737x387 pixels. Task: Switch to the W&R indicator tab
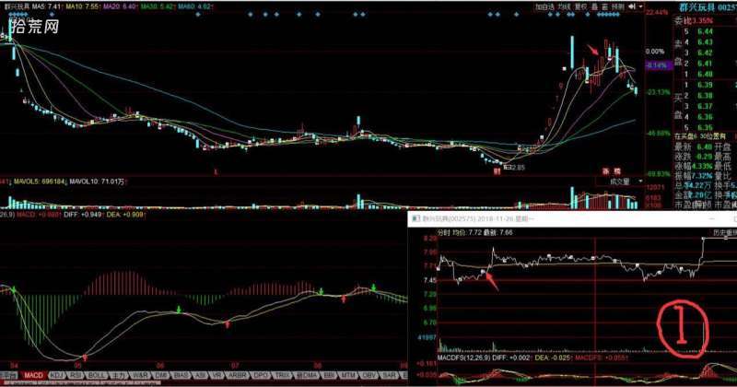coord(140,375)
